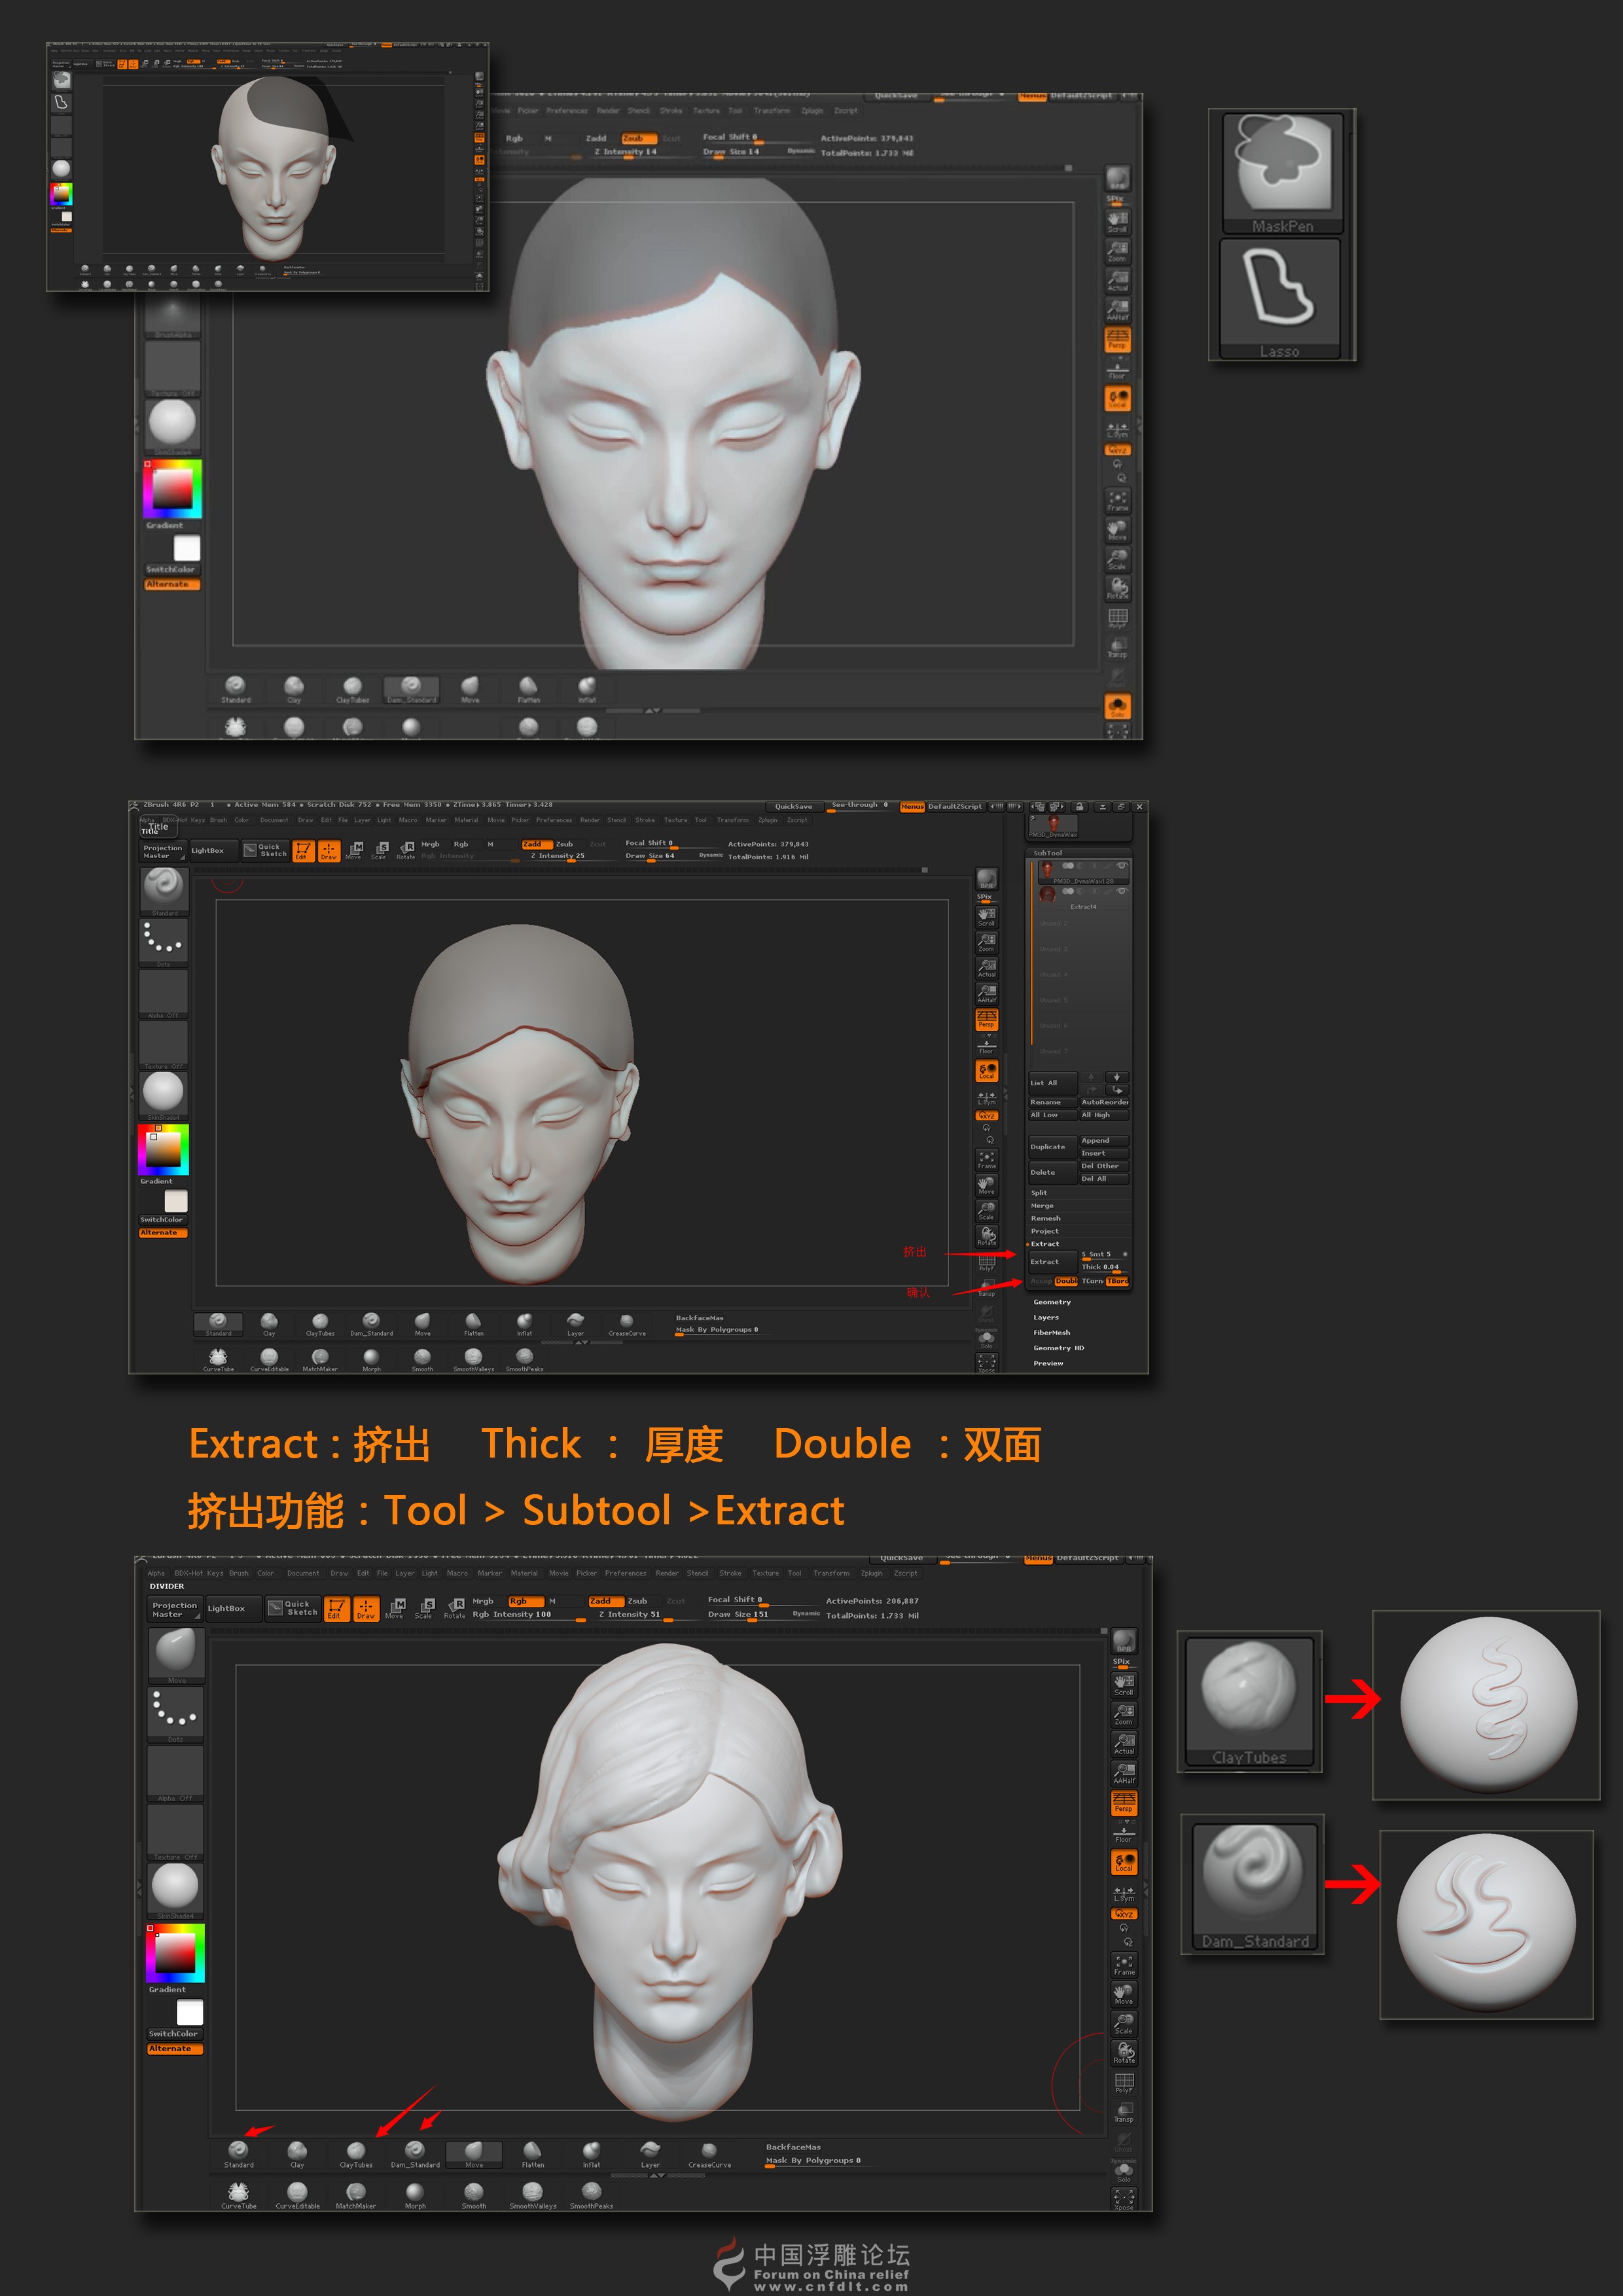Select the Standard brush in bottom screenshot
The image size is (1623, 2296).
coord(238,2154)
